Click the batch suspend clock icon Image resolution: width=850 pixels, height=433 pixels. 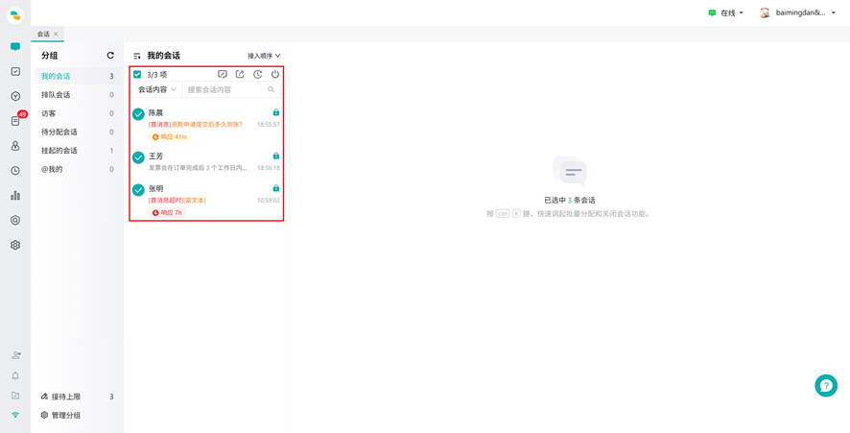coord(257,74)
